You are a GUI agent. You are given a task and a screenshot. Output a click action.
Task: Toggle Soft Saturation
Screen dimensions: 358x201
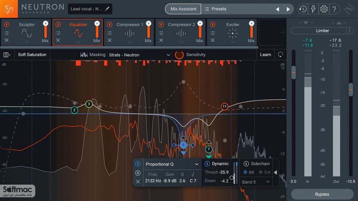32,55
